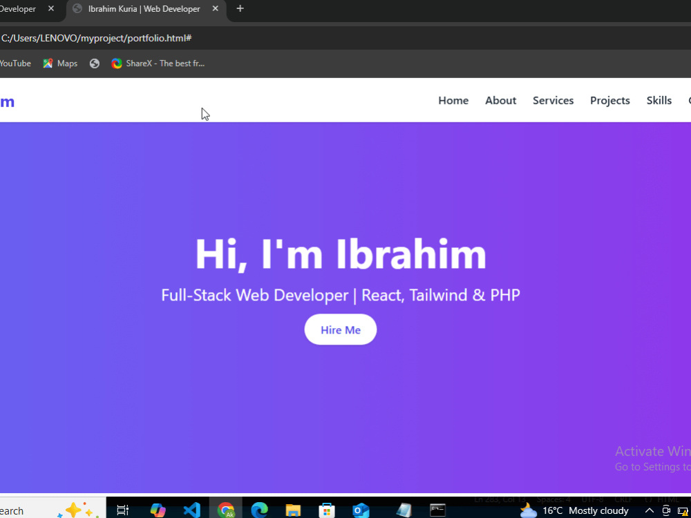Screen dimensions: 691x518
Task: Go to the Services nav link
Action: pyautogui.click(x=553, y=100)
